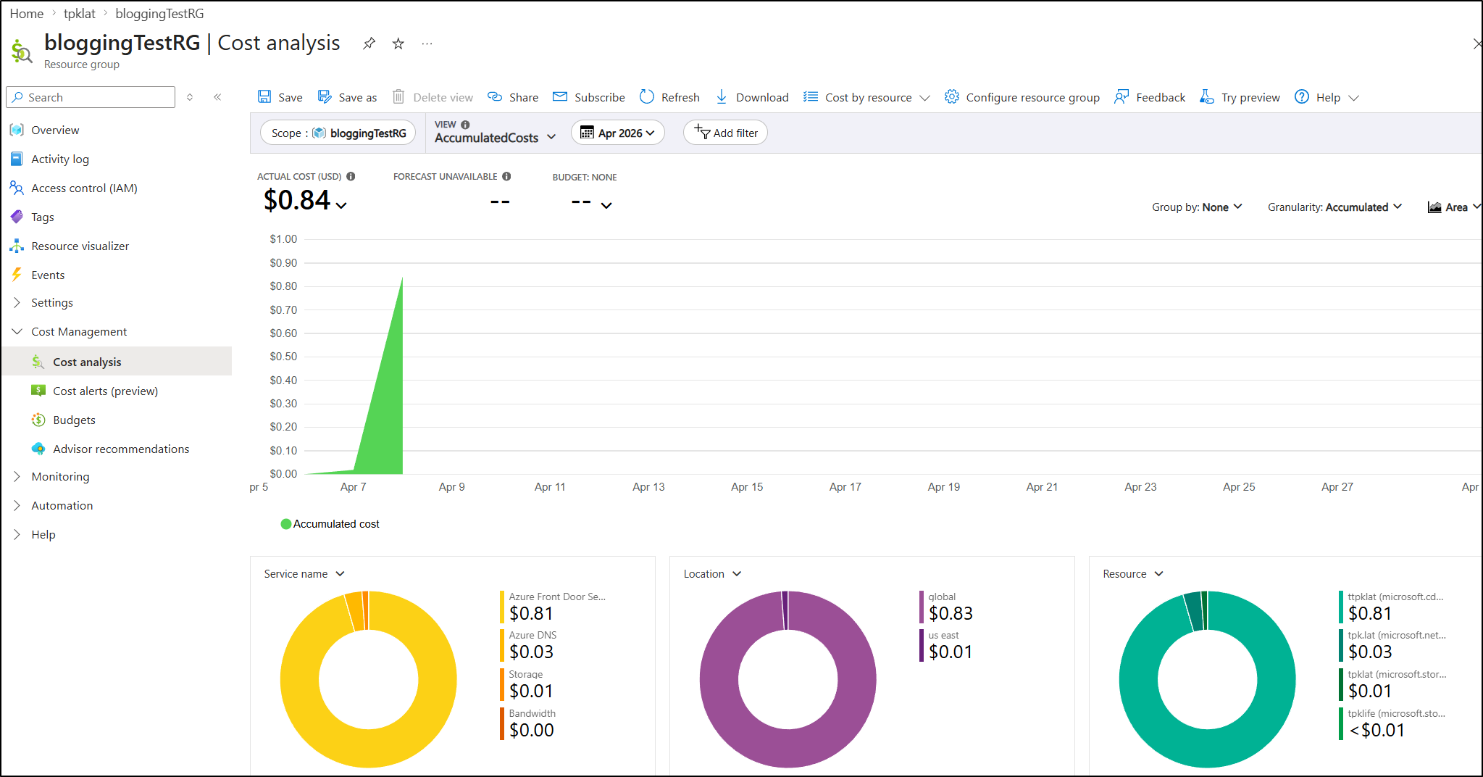Open the Group by dropdown

coord(1197,207)
